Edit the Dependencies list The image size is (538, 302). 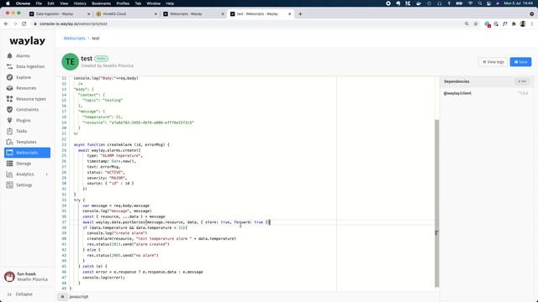coord(522,81)
